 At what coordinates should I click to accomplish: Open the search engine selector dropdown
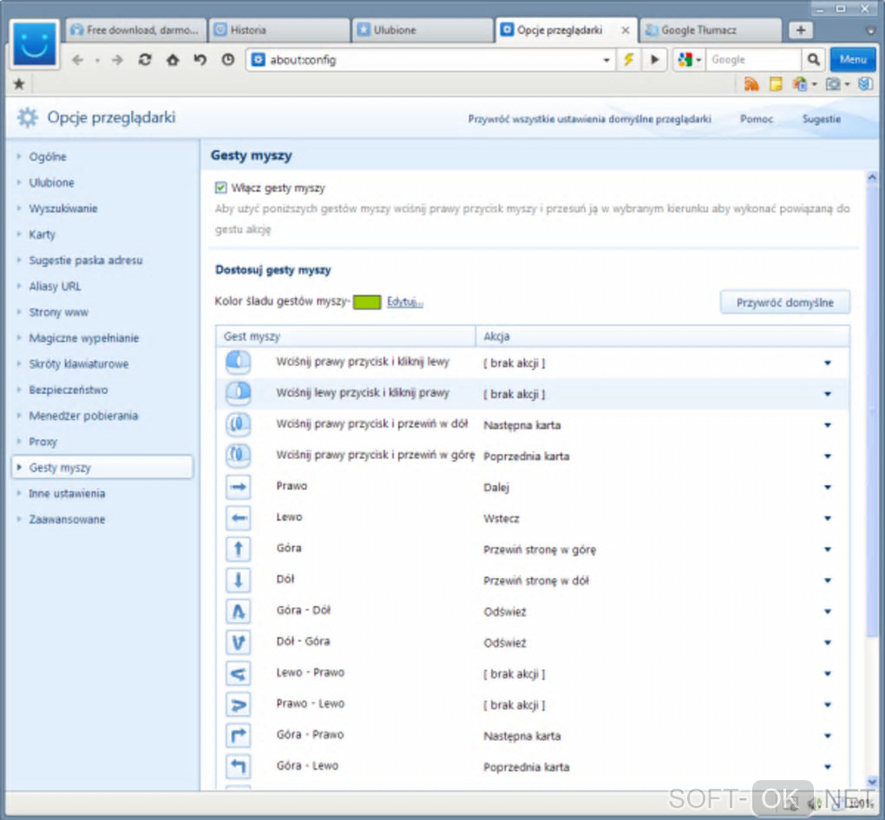pyautogui.click(x=698, y=60)
